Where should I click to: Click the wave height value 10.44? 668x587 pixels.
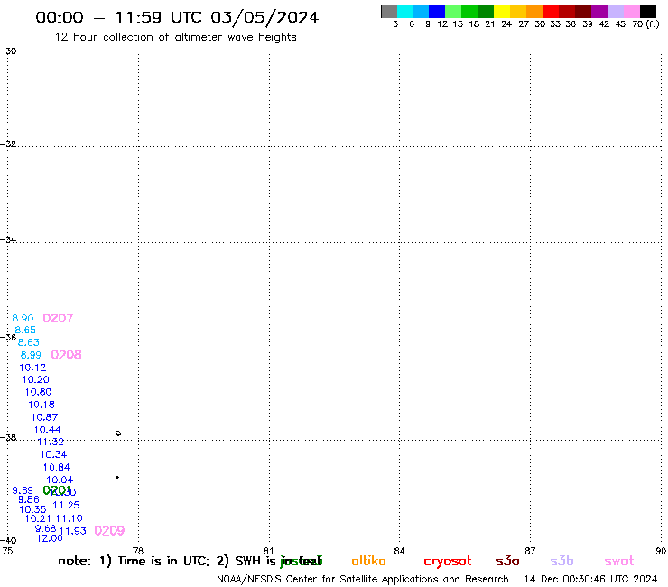point(47,430)
